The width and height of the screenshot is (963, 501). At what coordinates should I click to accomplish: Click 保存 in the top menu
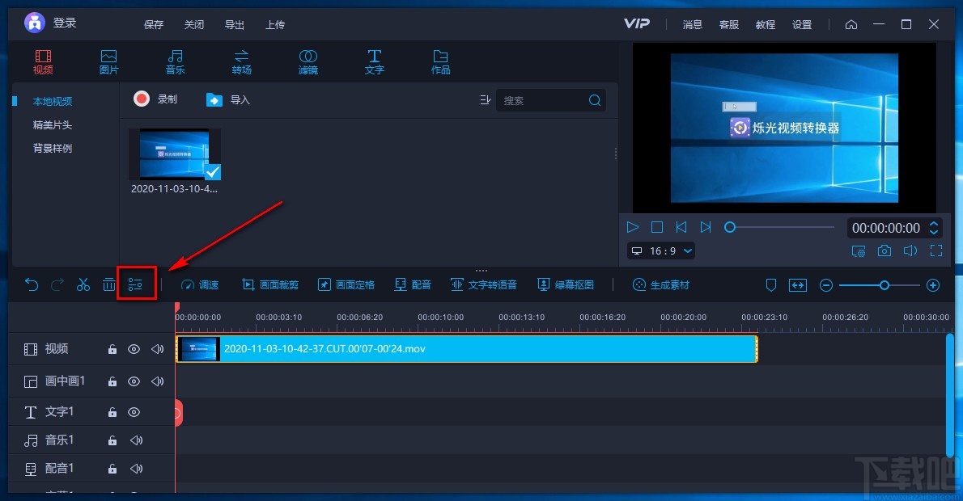154,24
